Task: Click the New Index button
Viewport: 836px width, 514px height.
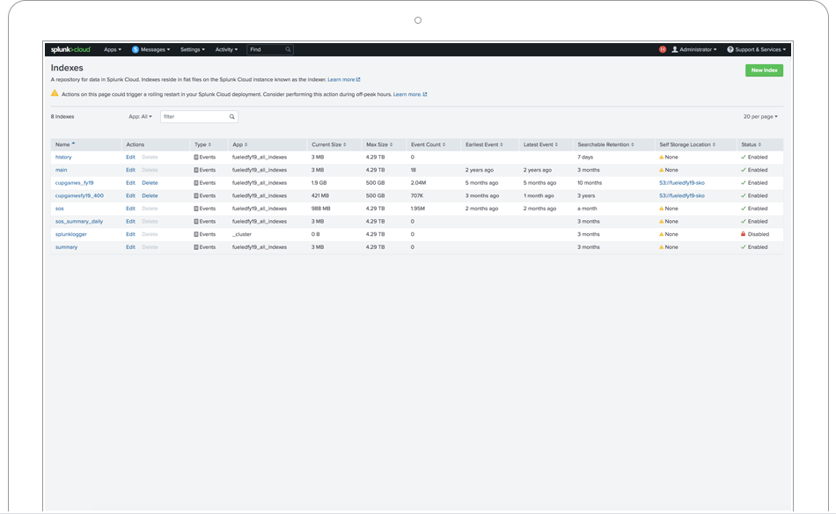Action: (x=764, y=70)
